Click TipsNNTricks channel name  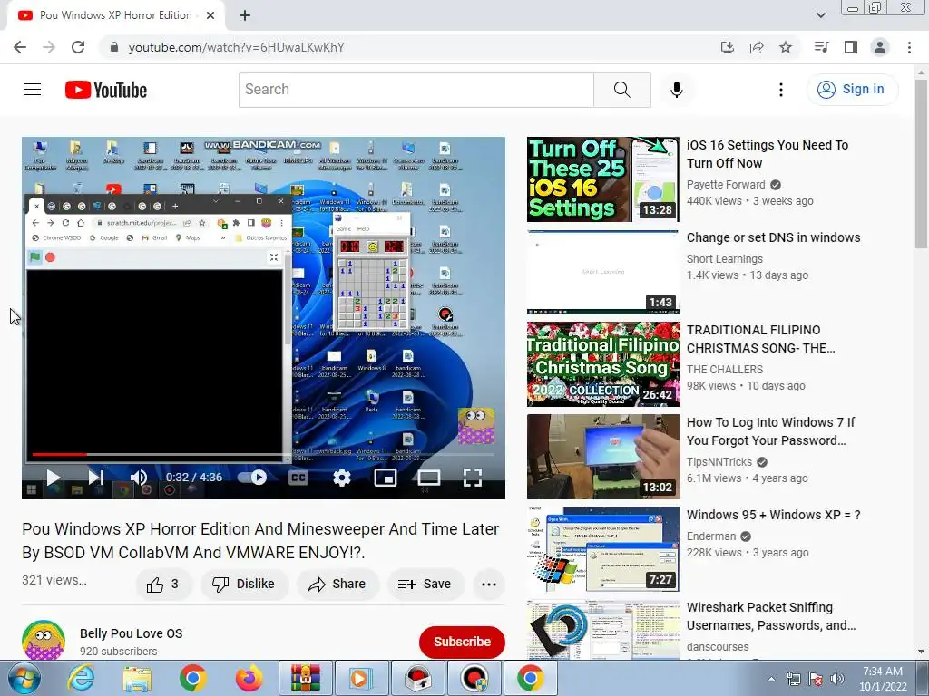click(x=719, y=461)
